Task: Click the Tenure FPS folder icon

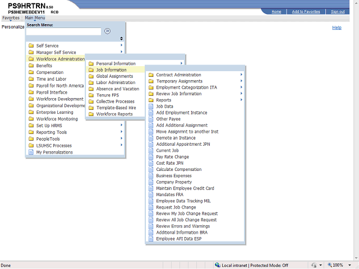Action: (91, 95)
